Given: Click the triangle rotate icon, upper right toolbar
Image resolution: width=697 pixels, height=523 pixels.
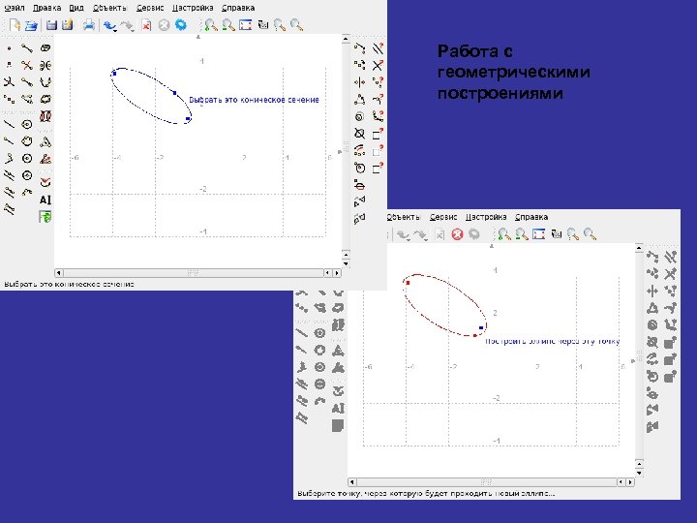Looking at the screenshot, I should (359, 100).
